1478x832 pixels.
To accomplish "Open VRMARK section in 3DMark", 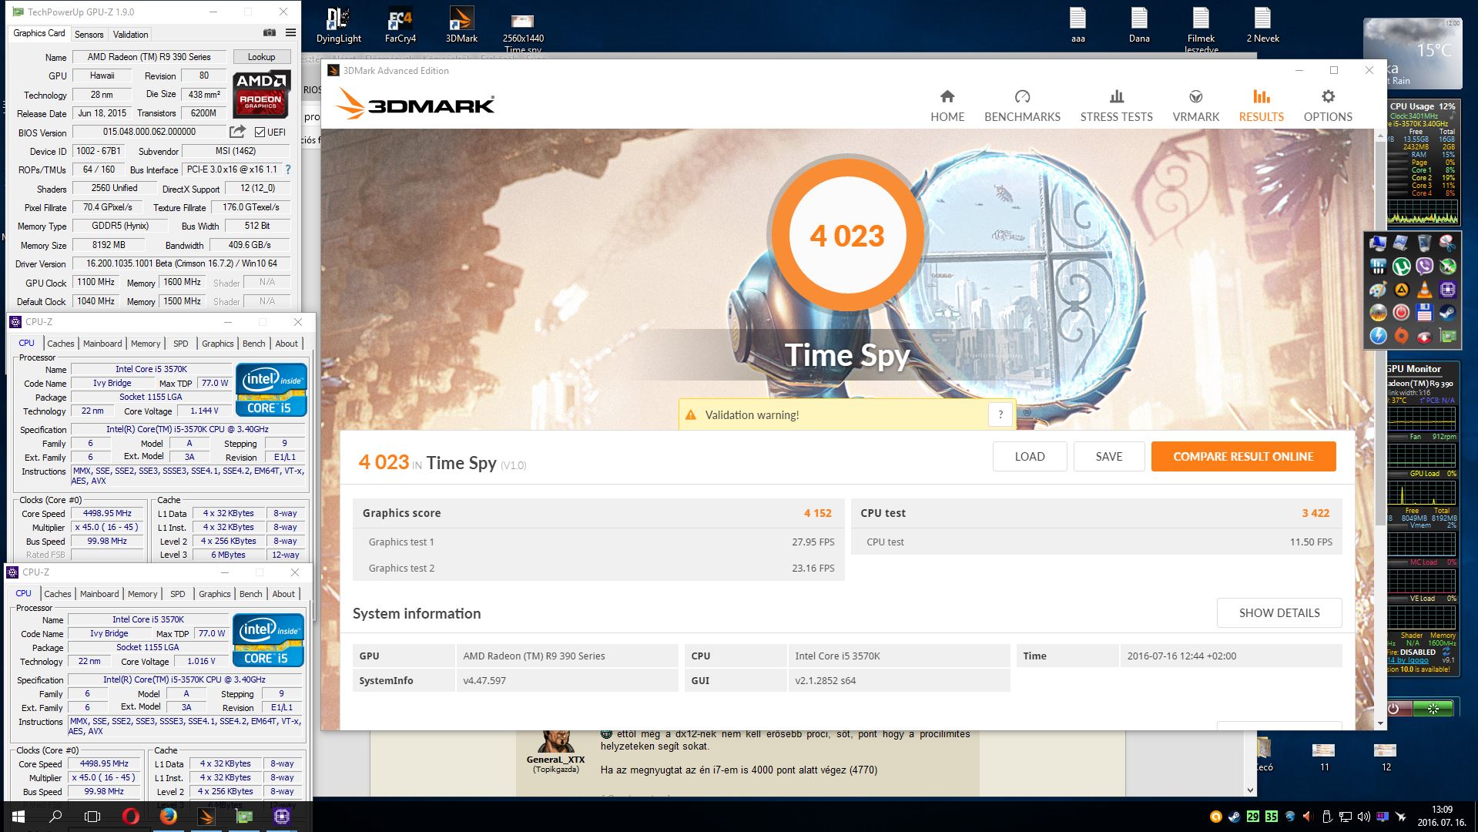I will point(1195,106).
